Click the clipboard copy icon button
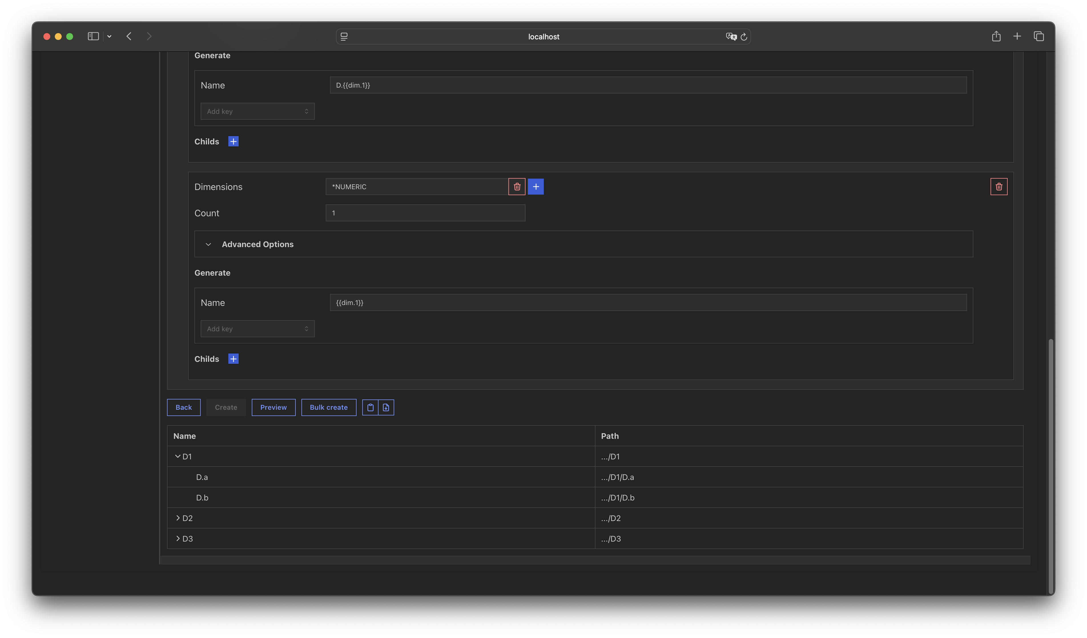Image resolution: width=1087 pixels, height=638 pixels. click(370, 407)
